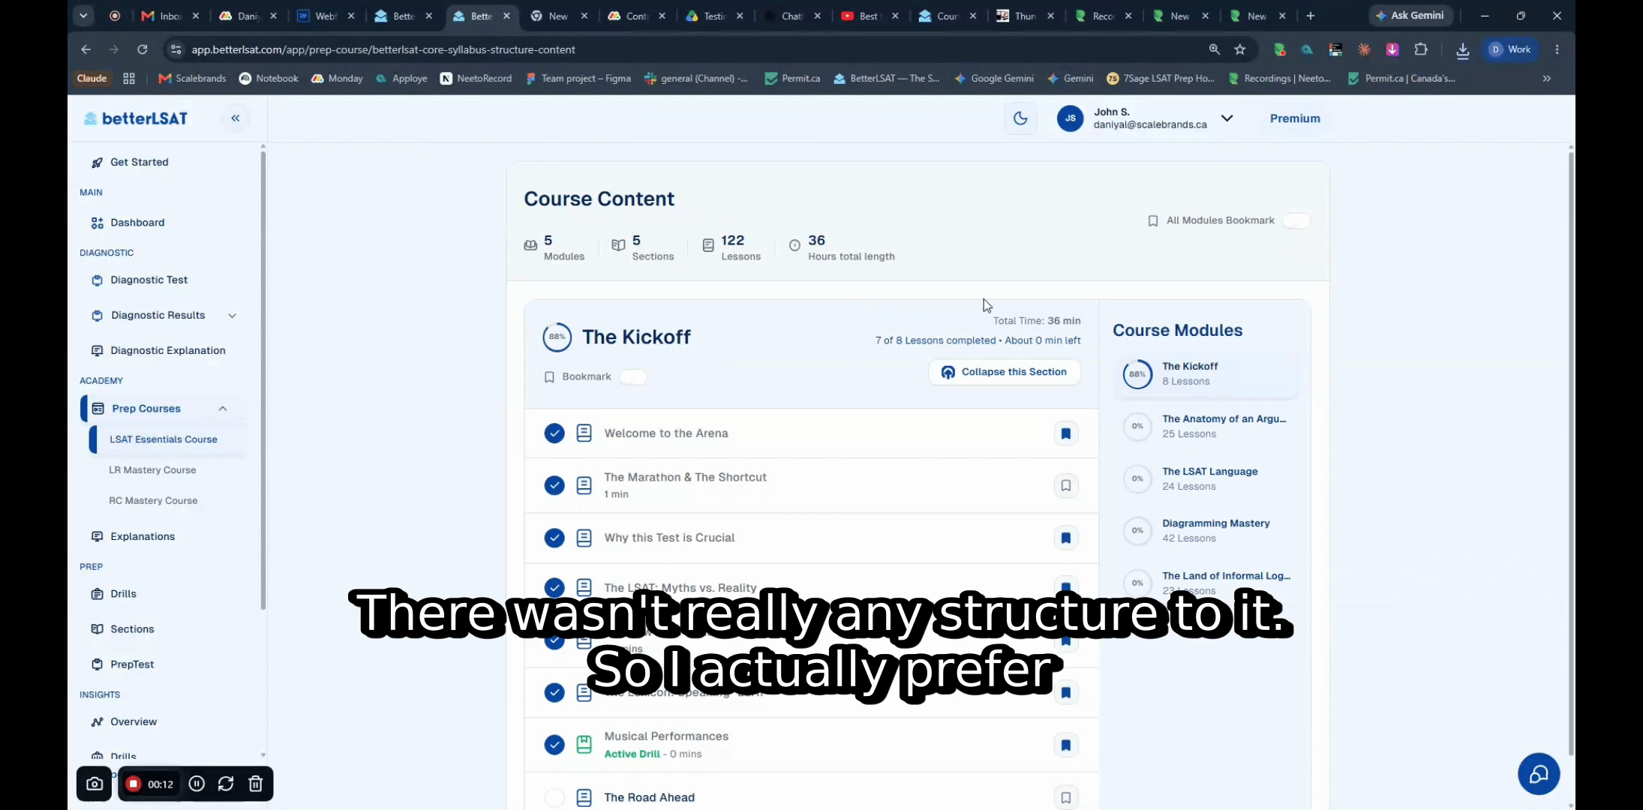Image resolution: width=1643 pixels, height=810 pixels.
Task: Toggle bookmark for Why this Test is Crucial
Action: click(1065, 538)
